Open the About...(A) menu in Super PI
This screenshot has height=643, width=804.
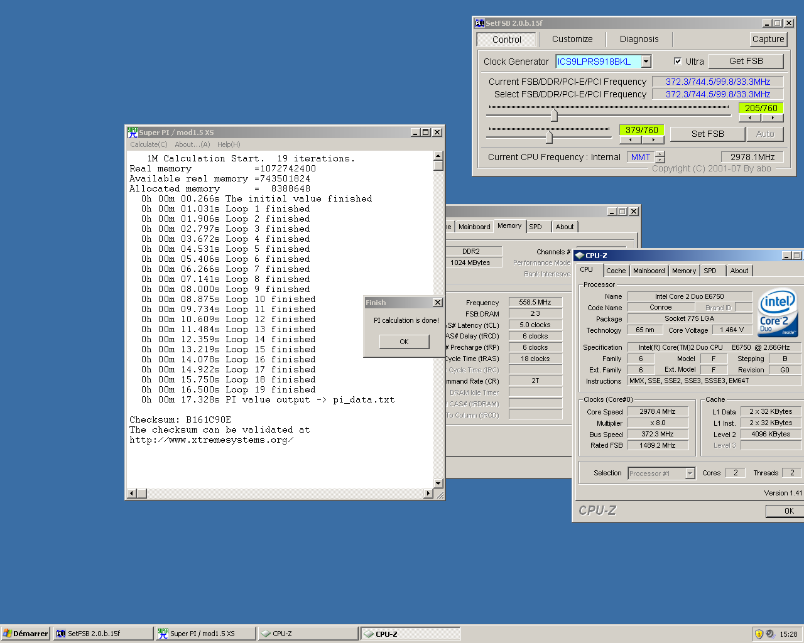[x=192, y=144]
